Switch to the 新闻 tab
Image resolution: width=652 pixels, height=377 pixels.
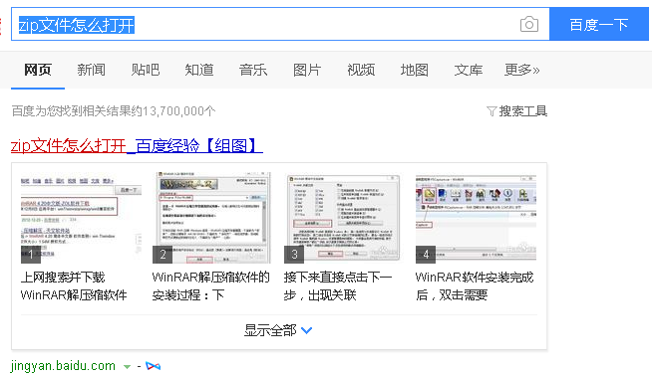(x=91, y=70)
